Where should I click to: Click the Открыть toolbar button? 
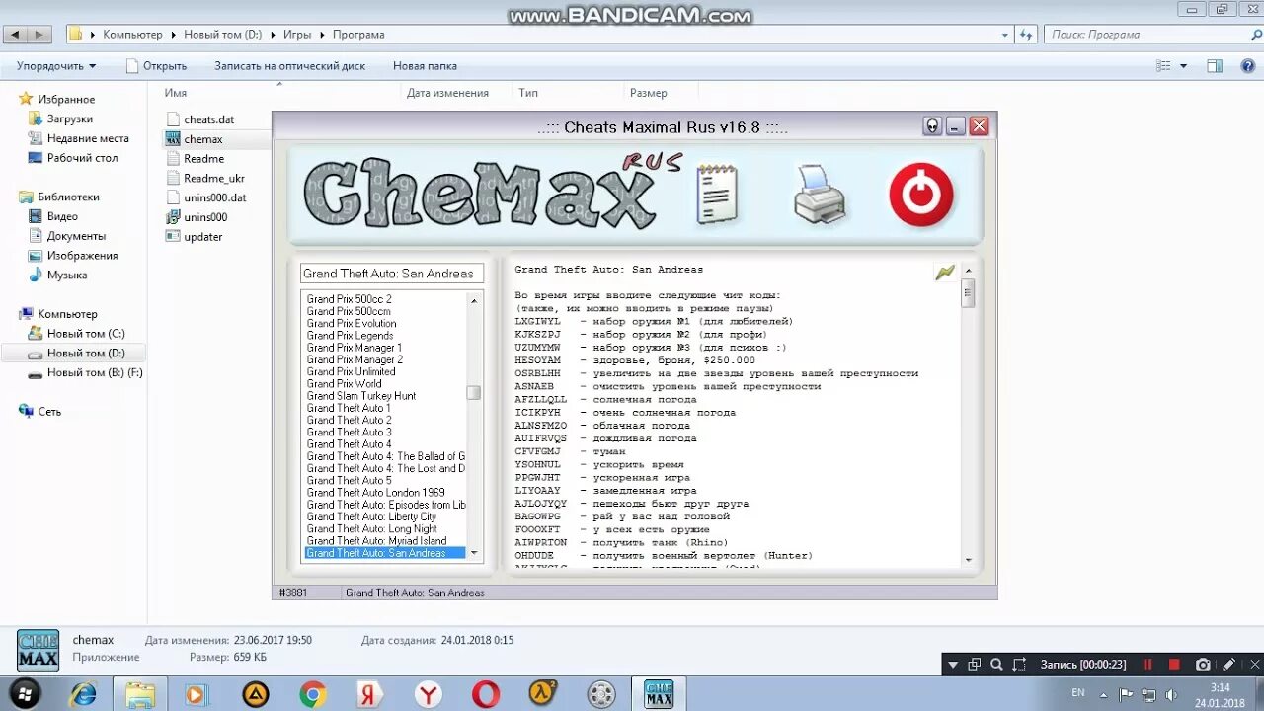[x=156, y=66]
